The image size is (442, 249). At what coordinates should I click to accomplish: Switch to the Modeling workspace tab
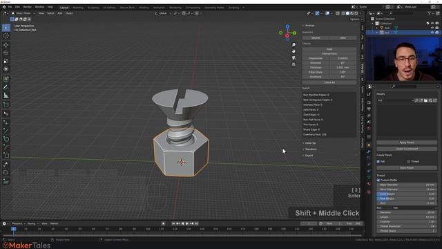point(78,8)
